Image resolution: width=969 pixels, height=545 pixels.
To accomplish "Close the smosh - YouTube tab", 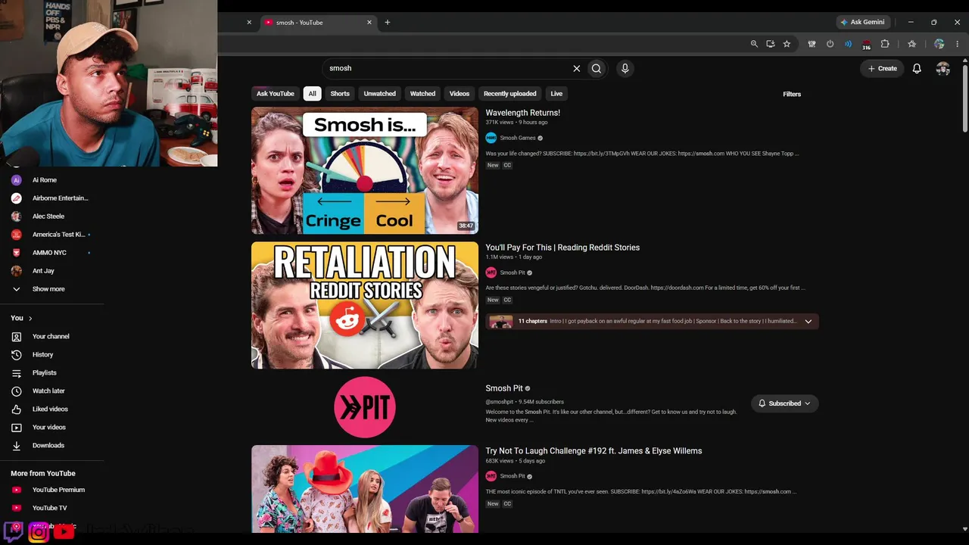I will click(x=369, y=22).
